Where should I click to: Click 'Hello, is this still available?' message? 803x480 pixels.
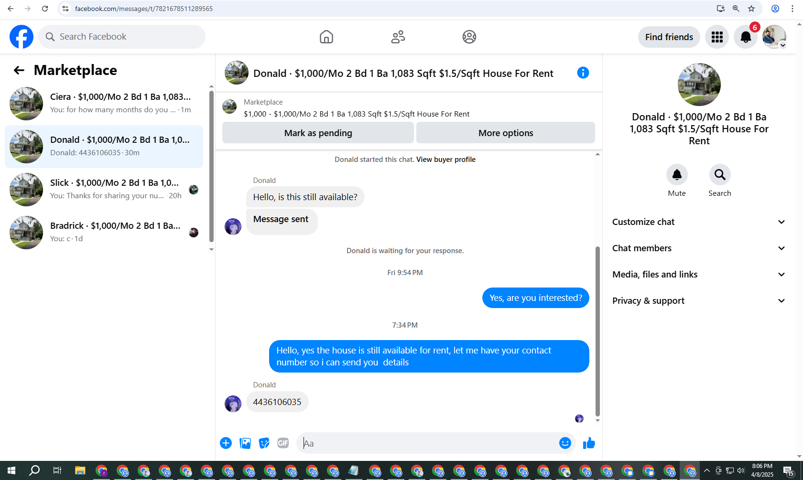305,197
